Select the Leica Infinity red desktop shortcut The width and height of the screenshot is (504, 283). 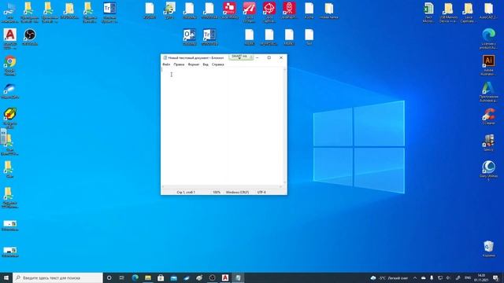click(229, 10)
